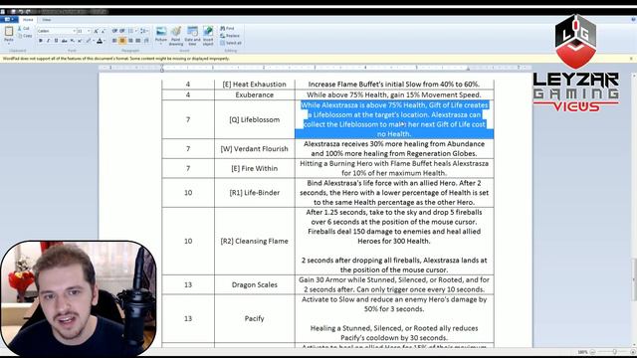
Task: Open the font family dropdown
Action: [74, 31]
